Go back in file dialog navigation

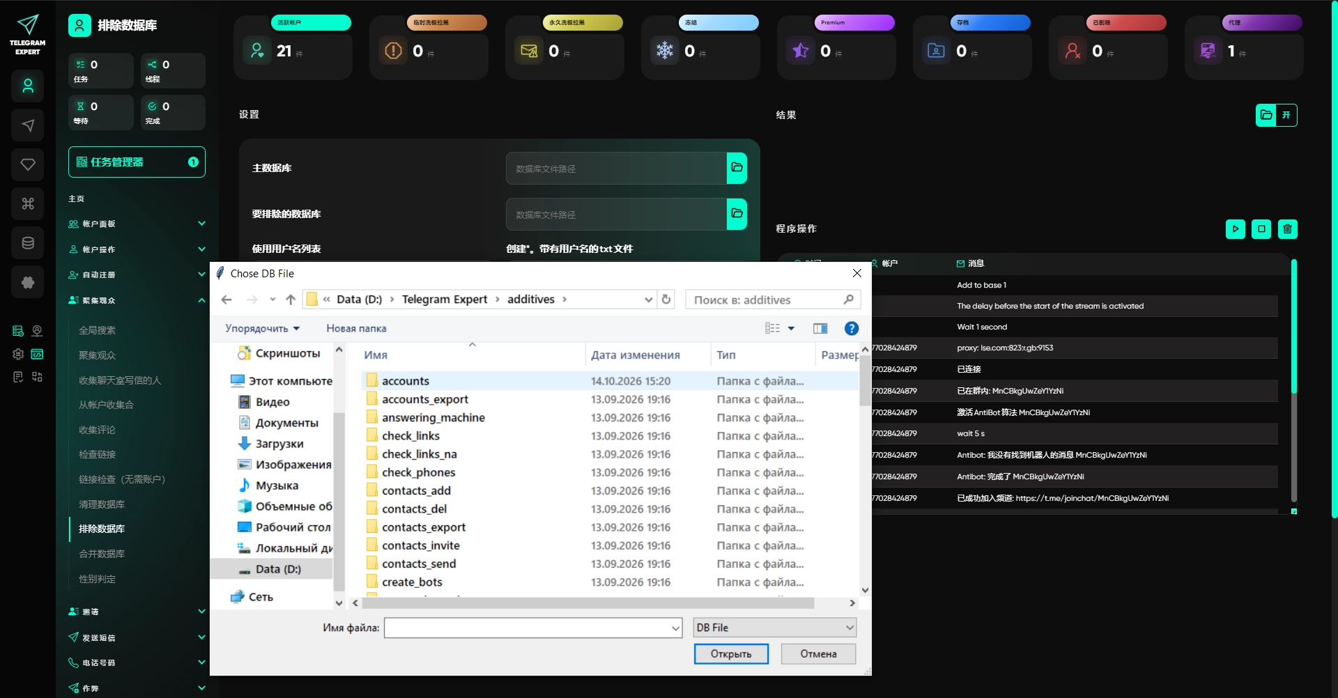click(x=226, y=300)
